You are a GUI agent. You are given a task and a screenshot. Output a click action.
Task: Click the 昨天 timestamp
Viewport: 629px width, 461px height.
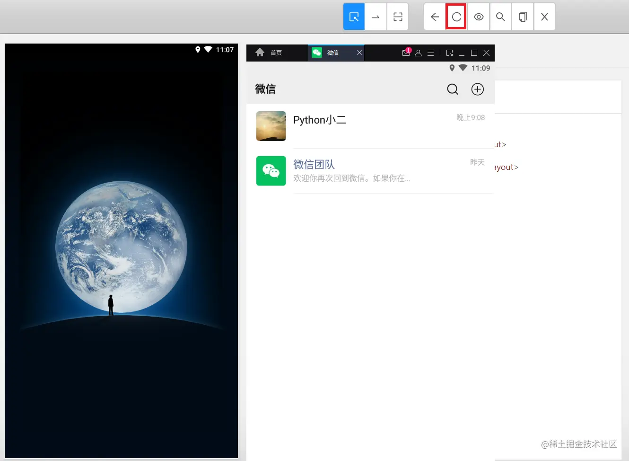pyautogui.click(x=477, y=162)
